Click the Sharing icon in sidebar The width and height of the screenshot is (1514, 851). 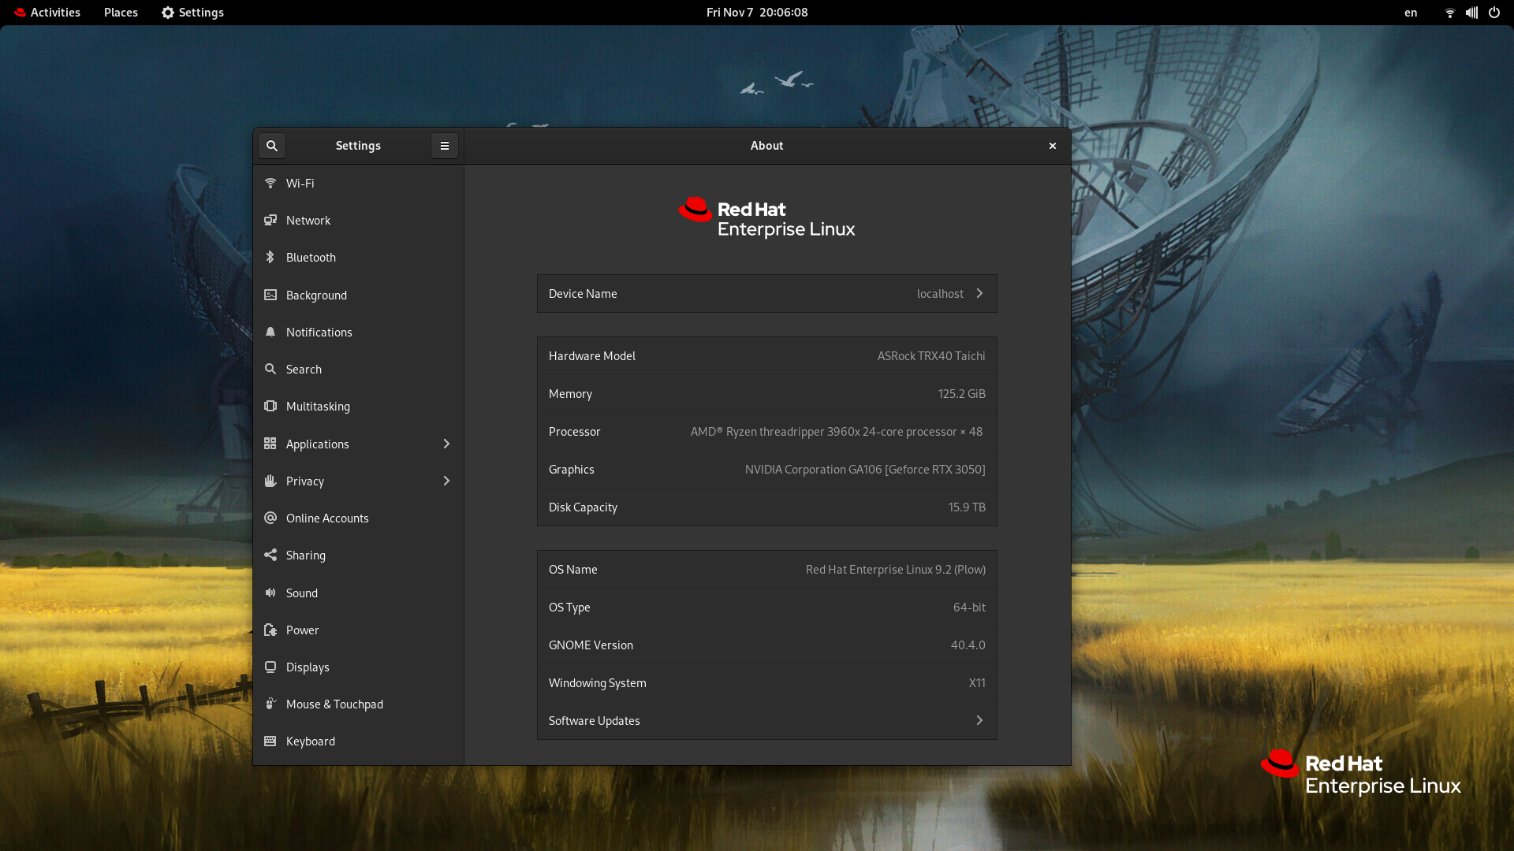coord(270,555)
